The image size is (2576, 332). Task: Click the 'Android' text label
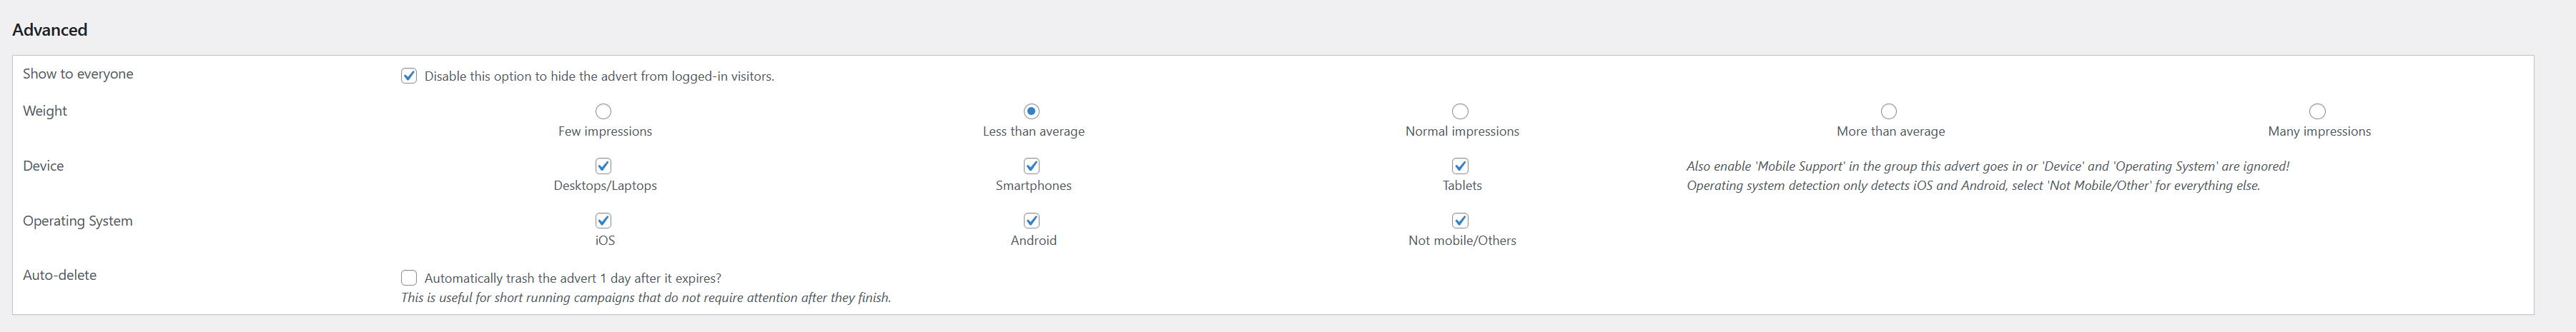click(x=1033, y=241)
